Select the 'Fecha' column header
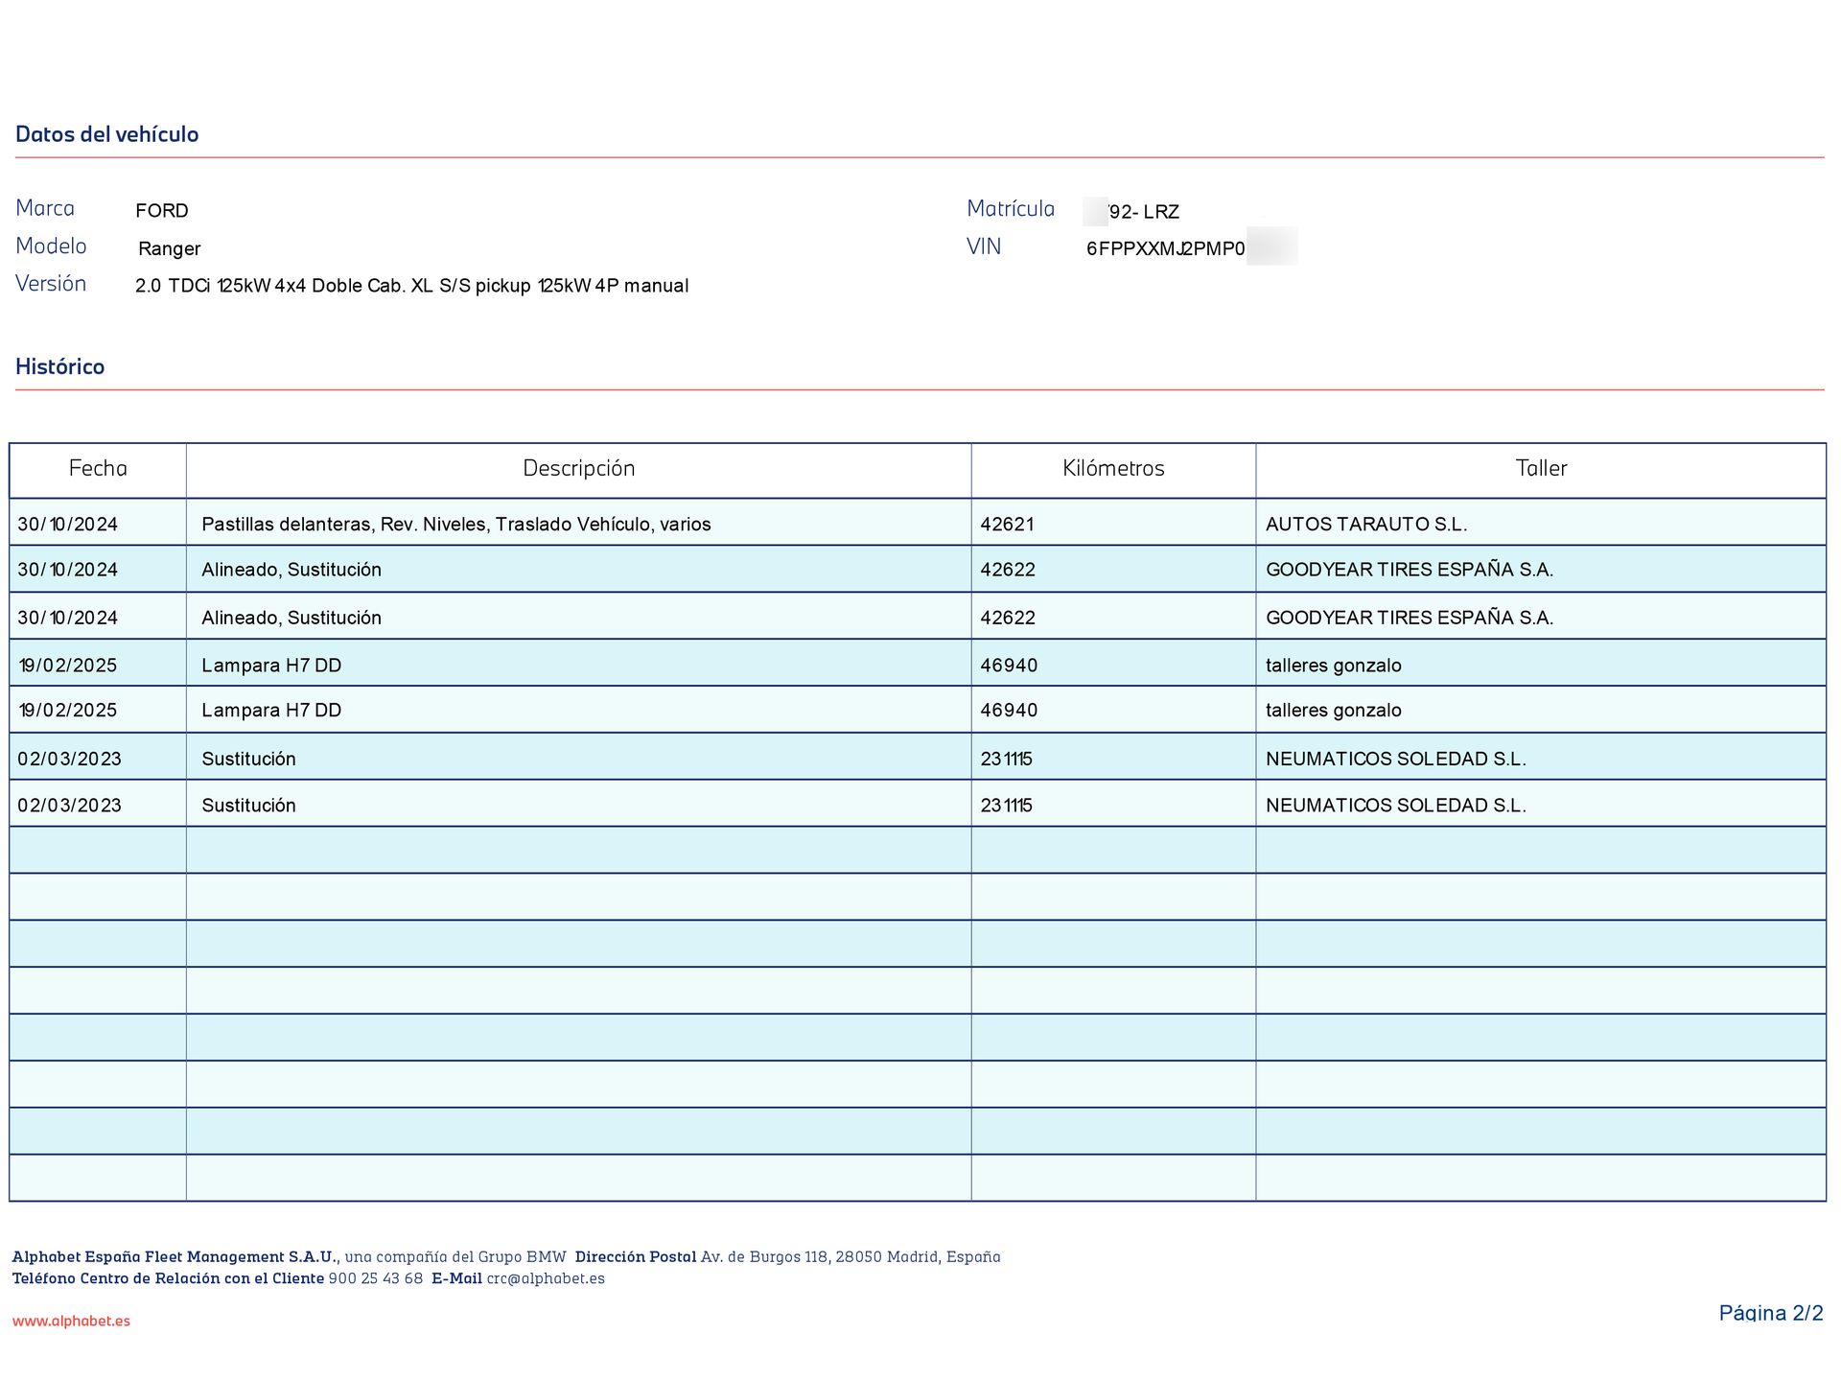This screenshot has height=1381, width=1841. click(98, 468)
